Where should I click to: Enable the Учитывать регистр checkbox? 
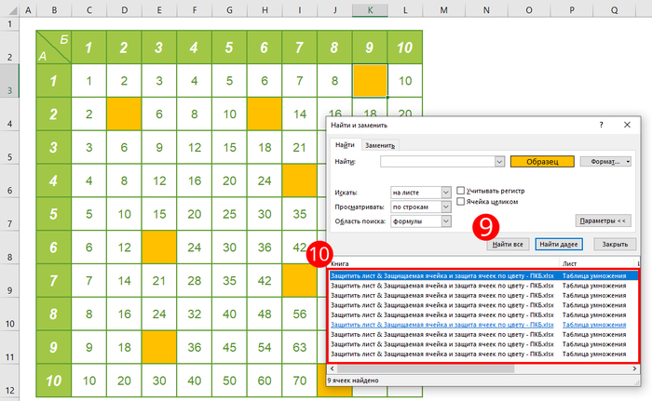pos(460,191)
